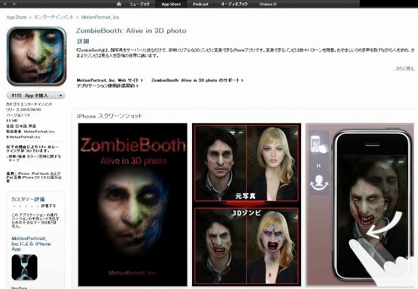Click the カスタマー評価 heading
418x289 pixels.
tap(28, 199)
